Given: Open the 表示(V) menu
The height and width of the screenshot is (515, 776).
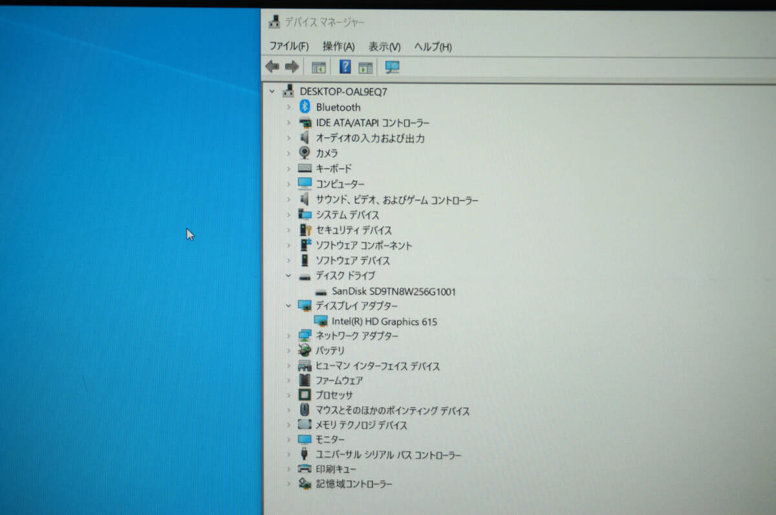Looking at the screenshot, I should pyautogui.click(x=385, y=46).
